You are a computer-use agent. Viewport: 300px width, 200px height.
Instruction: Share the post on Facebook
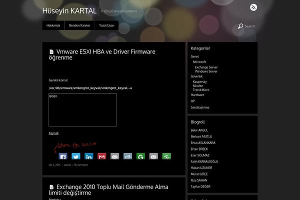click(x=63, y=156)
